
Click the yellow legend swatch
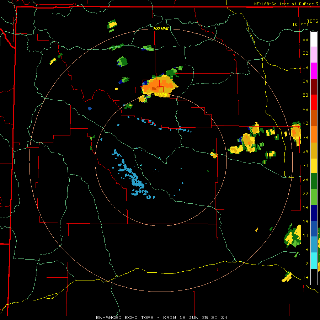(314, 165)
